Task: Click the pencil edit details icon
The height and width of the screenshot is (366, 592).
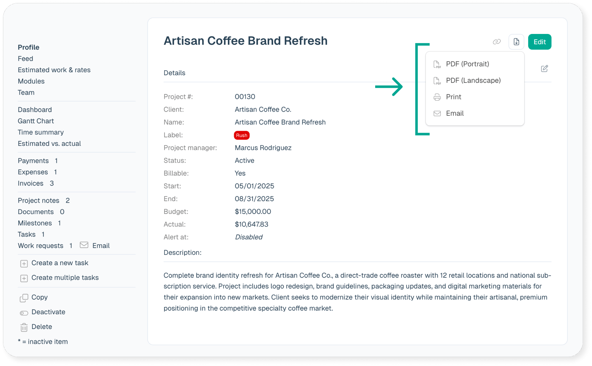Action: point(544,69)
